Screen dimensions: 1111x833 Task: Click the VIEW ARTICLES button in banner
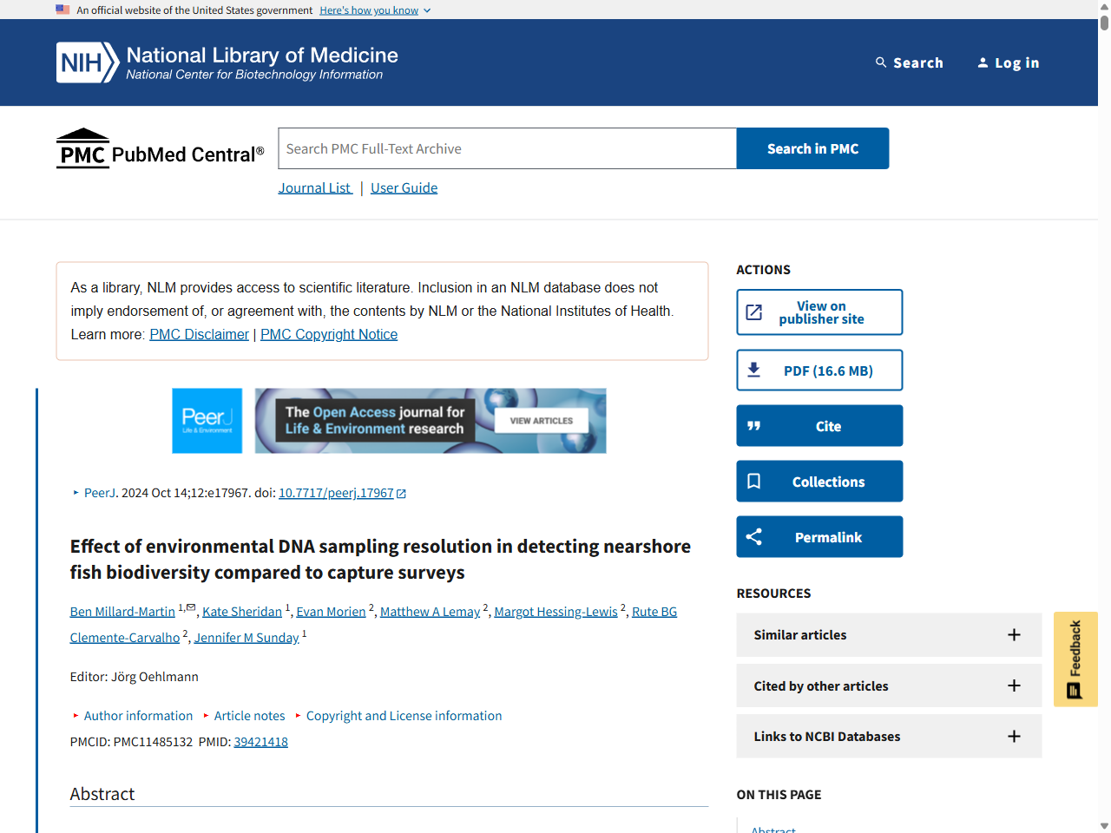[x=542, y=421]
